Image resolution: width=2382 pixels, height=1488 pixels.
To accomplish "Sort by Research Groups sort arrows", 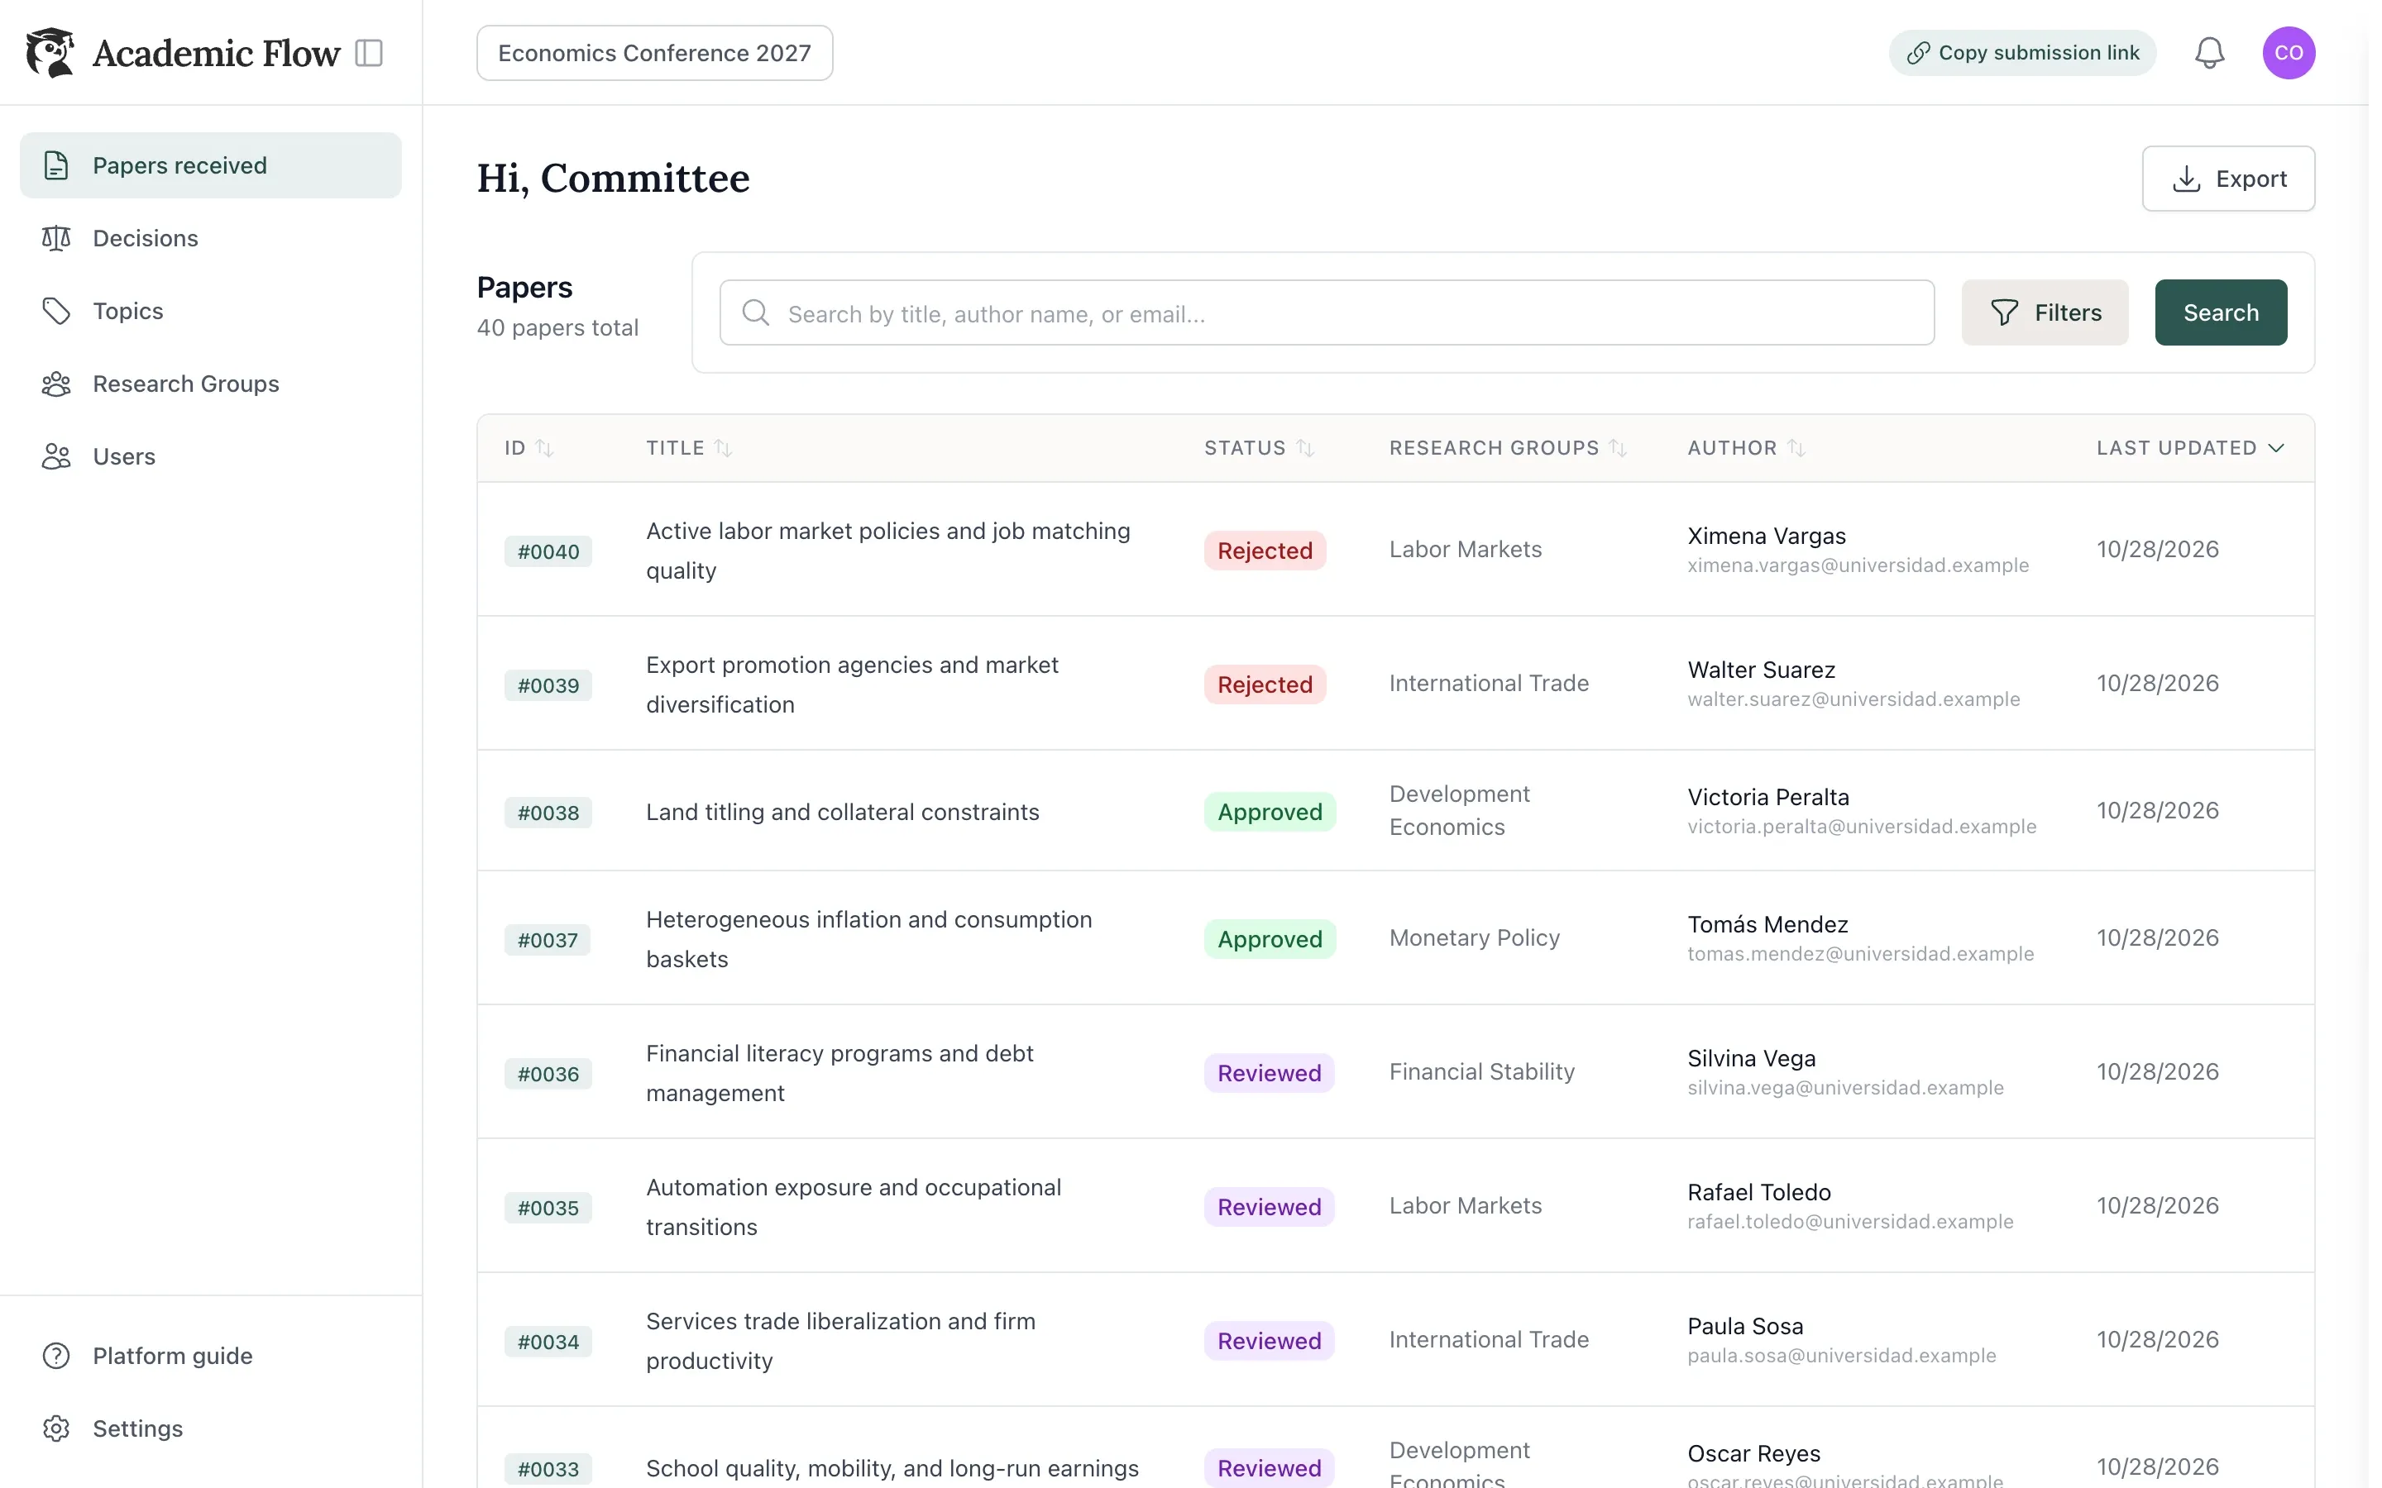I will pos(1617,449).
